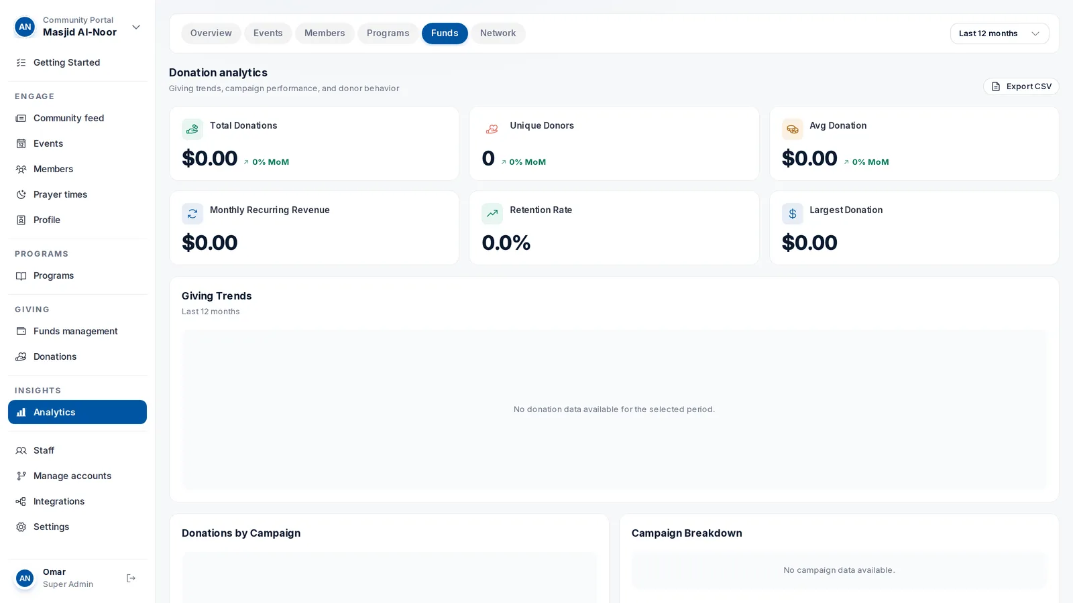
Task: Click 'No donation data available' message
Action: click(614, 409)
